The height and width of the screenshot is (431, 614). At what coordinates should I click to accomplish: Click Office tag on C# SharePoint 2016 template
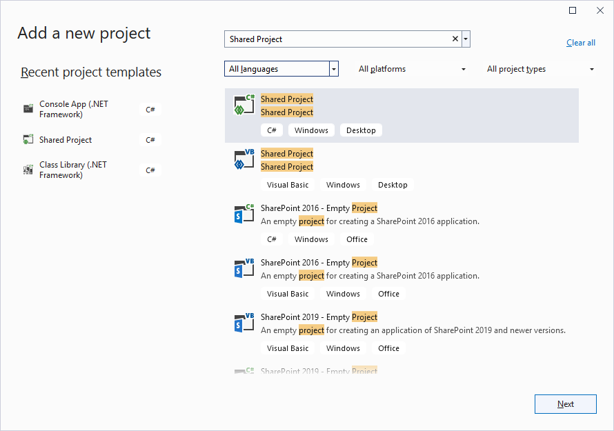[357, 239]
